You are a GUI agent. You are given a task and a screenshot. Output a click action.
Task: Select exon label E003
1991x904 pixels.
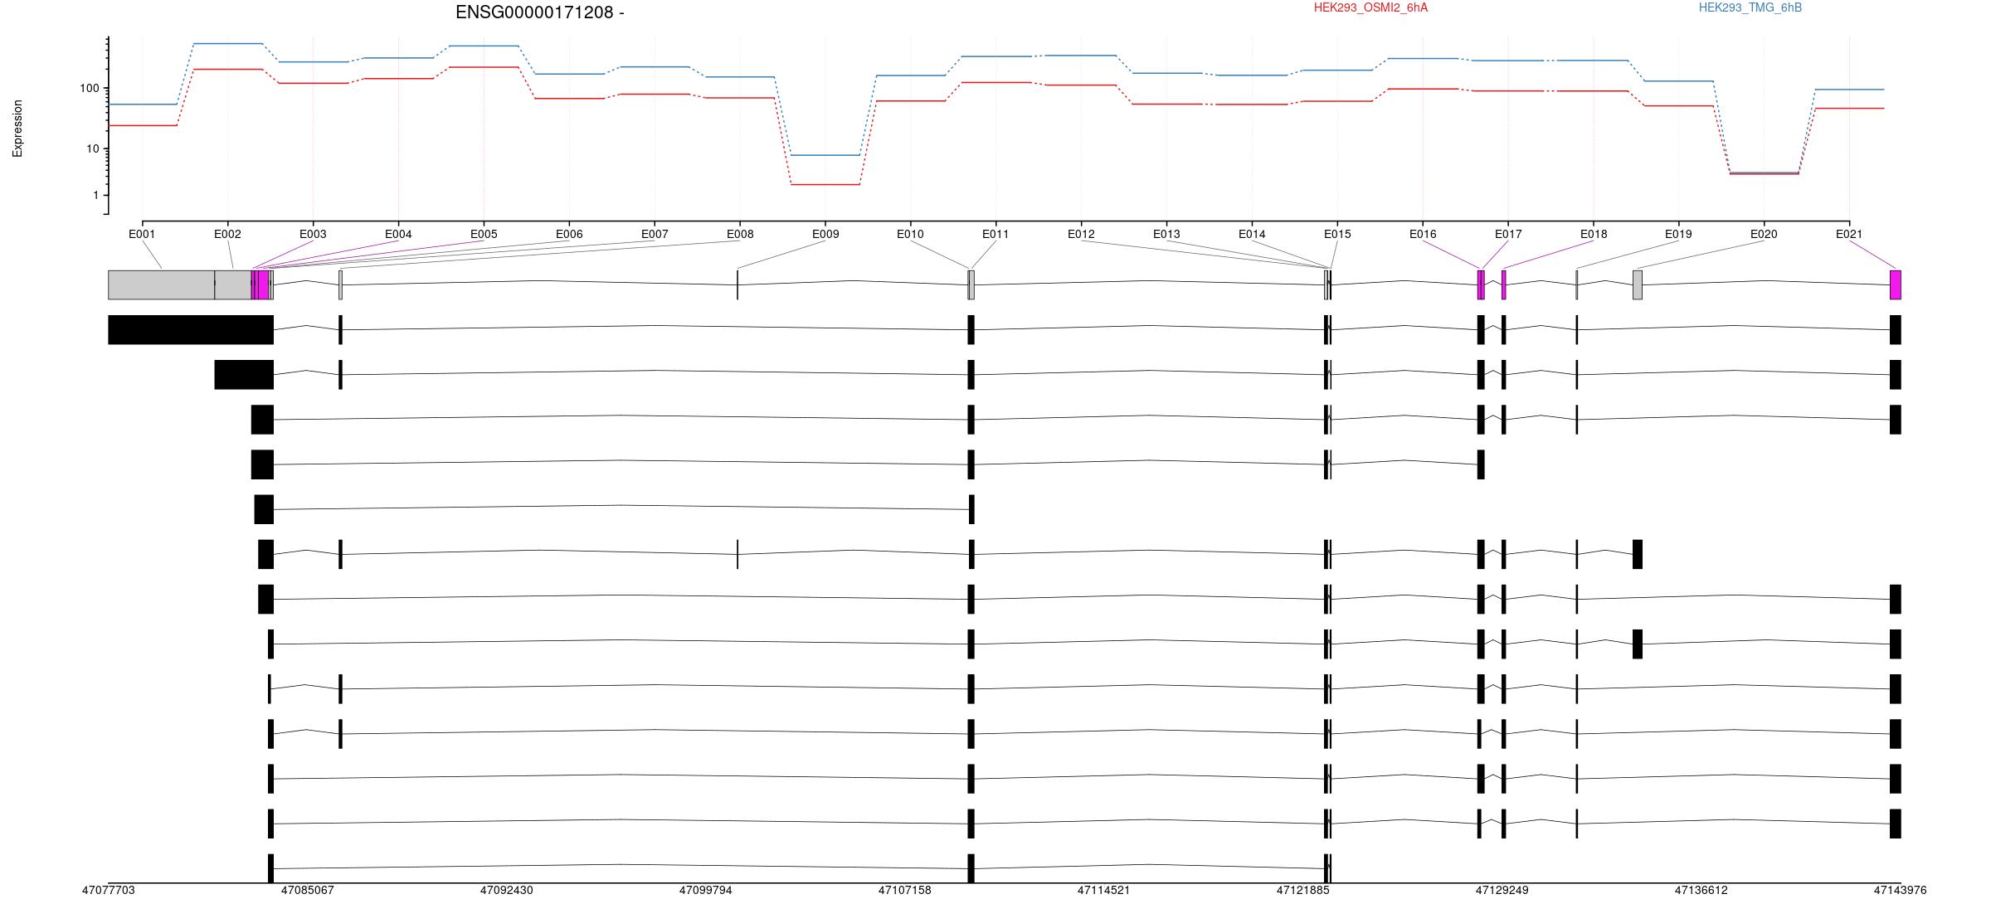313,234
